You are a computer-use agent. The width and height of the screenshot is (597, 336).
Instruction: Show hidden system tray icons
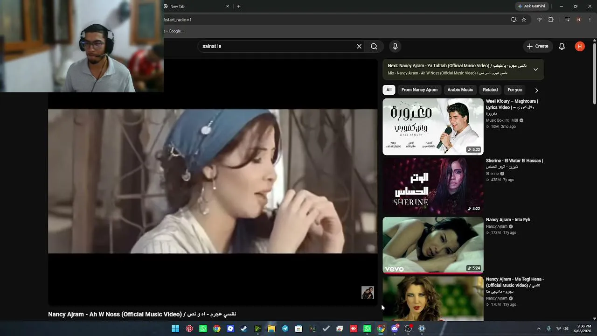coord(539,329)
